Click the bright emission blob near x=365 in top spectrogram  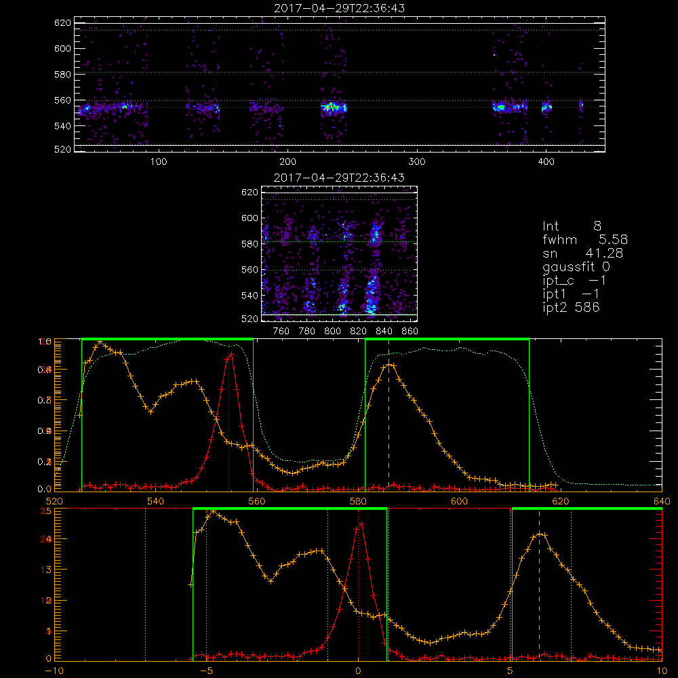[x=500, y=107]
